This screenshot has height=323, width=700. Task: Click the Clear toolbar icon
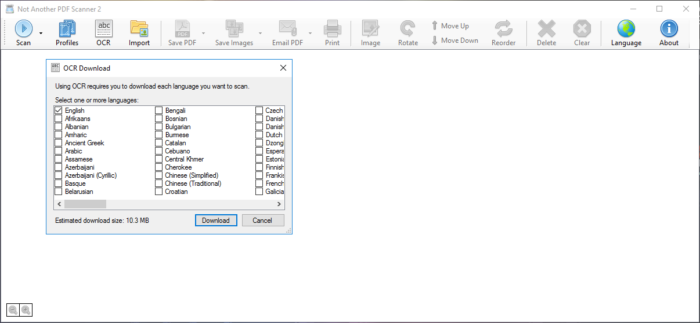[x=582, y=33]
